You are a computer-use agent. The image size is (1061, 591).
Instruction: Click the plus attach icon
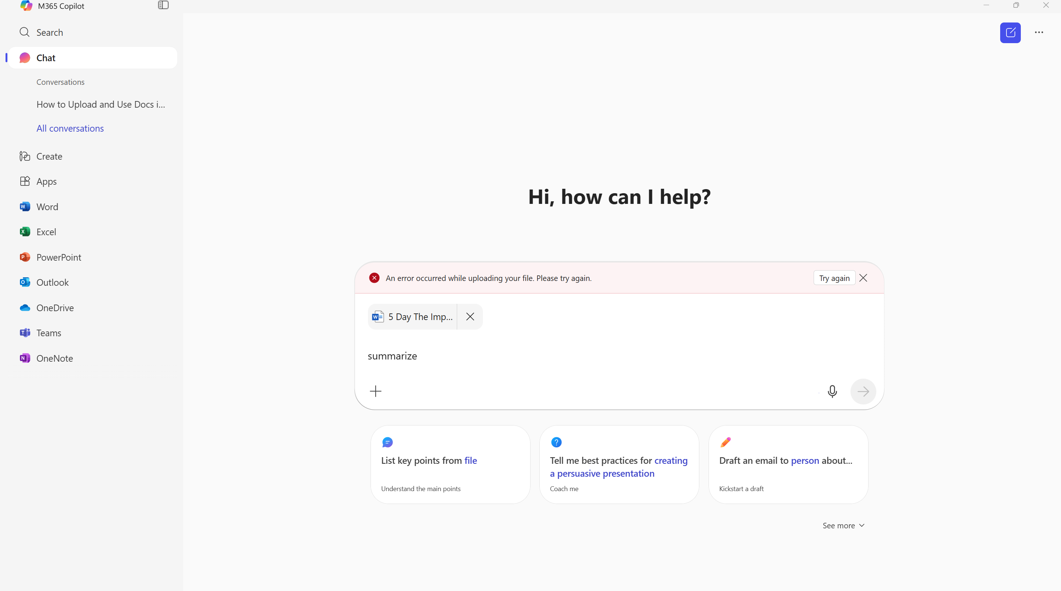(376, 391)
